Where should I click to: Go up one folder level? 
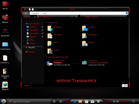pos(35,17)
